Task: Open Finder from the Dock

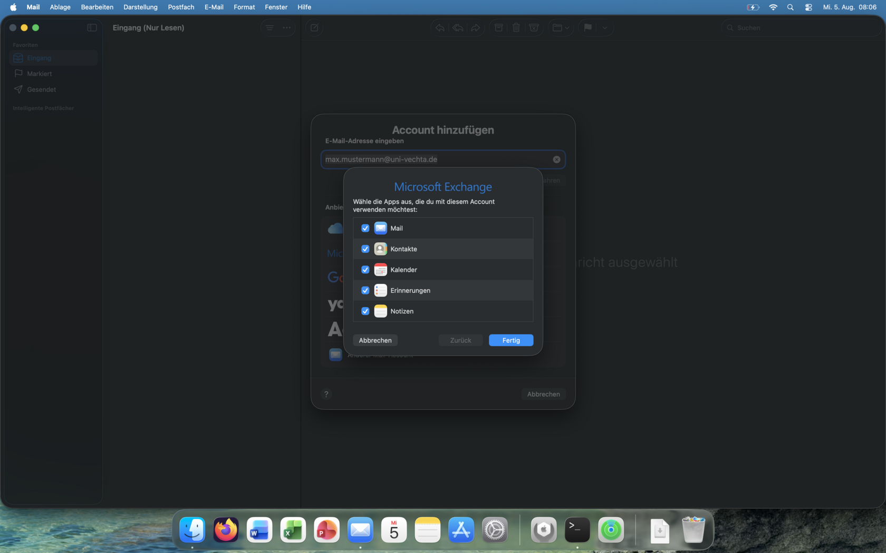Action: 192,529
